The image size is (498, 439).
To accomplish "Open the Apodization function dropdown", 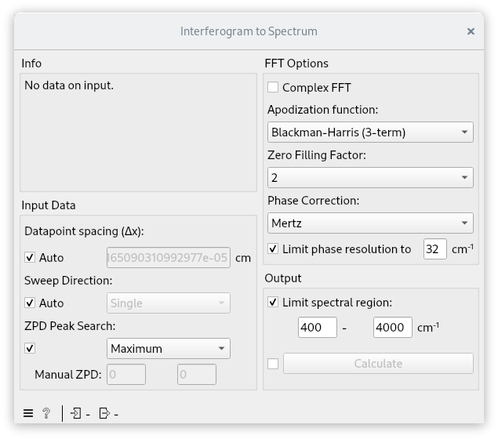I will [370, 132].
